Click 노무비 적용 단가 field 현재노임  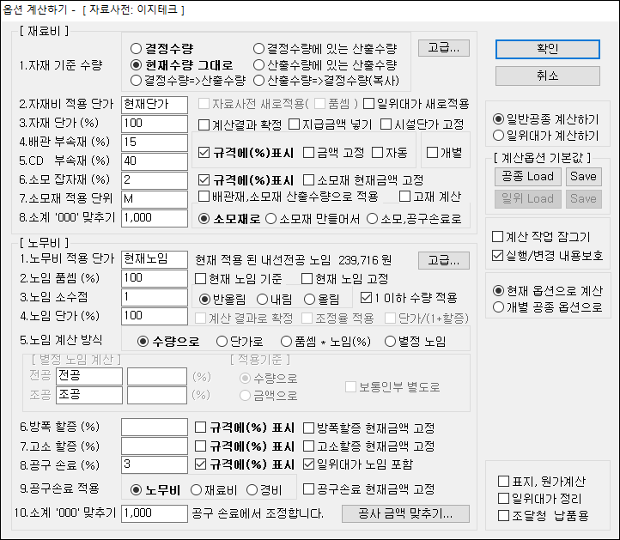click(155, 259)
